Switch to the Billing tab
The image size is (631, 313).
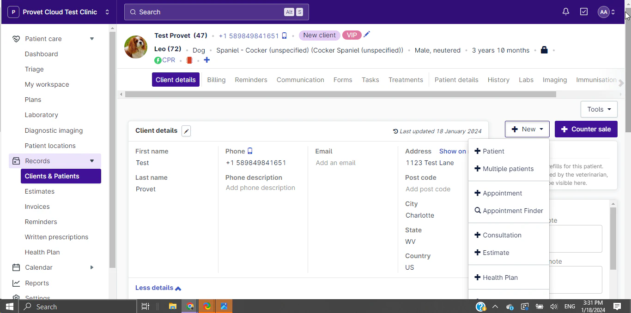[216, 80]
